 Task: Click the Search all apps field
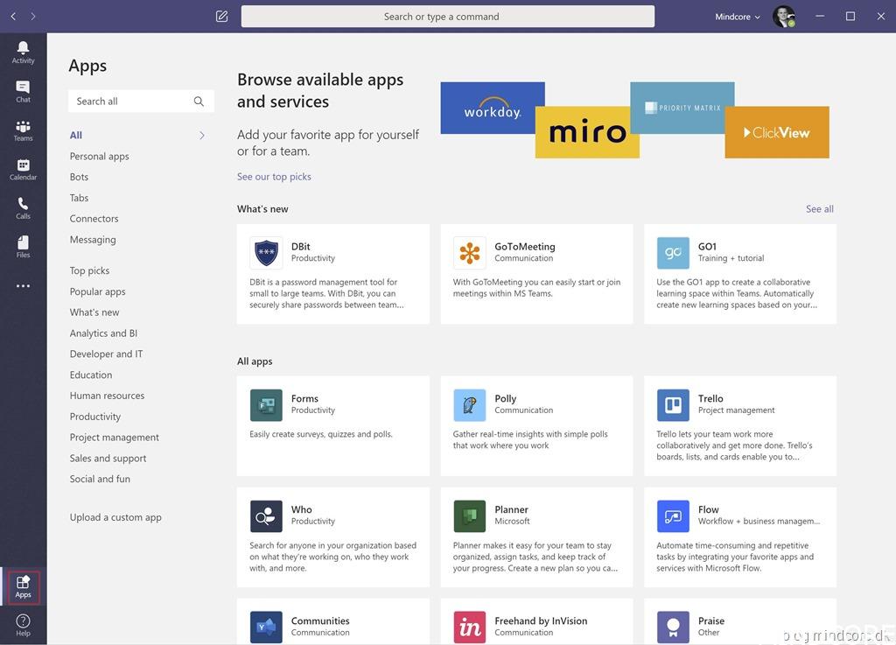coord(131,102)
